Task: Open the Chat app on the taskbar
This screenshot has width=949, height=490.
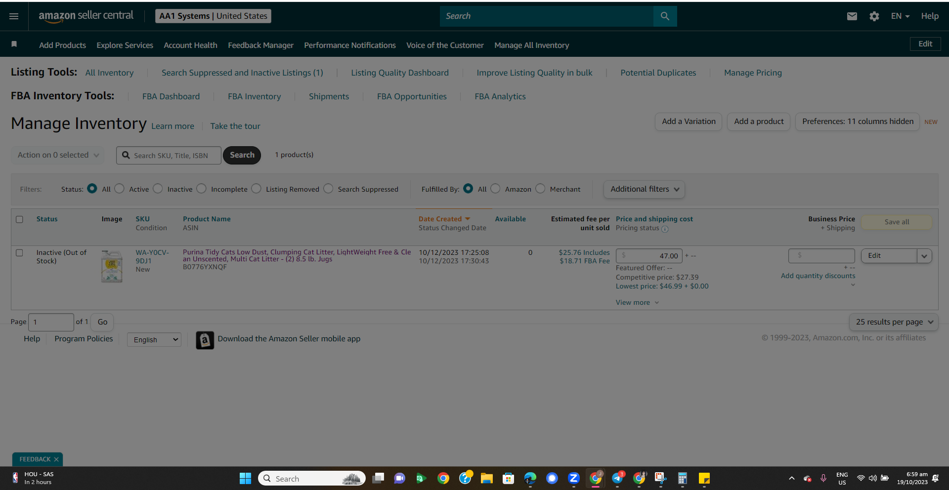Action: point(399,478)
